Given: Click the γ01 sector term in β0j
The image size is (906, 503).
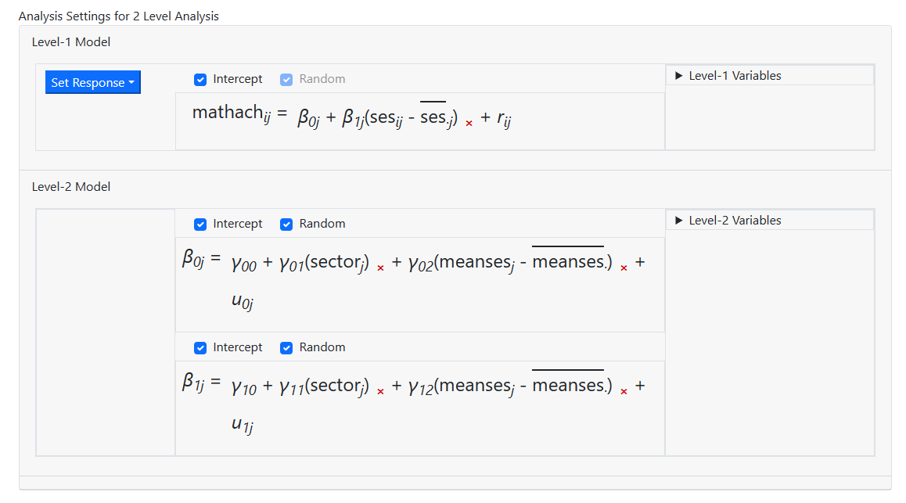Looking at the screenshot, I should click(325, 263).
